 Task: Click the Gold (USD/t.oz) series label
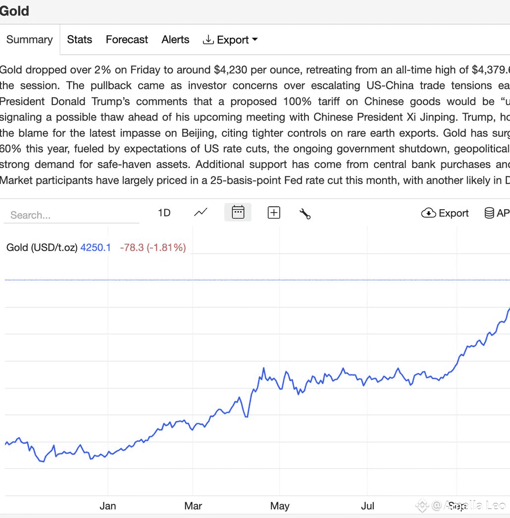click(42, 247)
